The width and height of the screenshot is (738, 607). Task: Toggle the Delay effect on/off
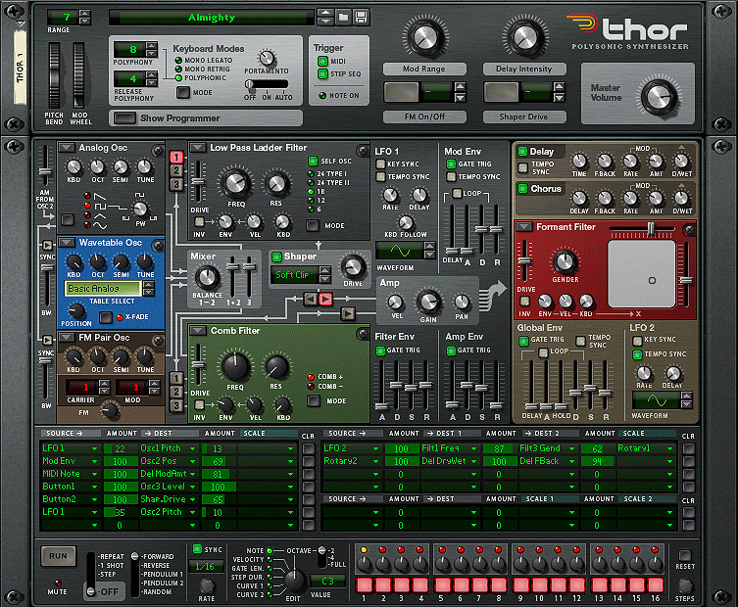[x=522, y=151]
